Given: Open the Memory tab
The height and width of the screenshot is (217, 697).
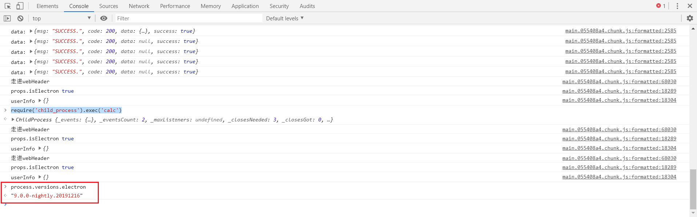Looking at the screenshot, I should (211, 6).
